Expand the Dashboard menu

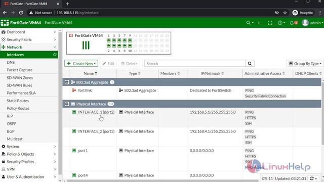(x=29, y=32)
